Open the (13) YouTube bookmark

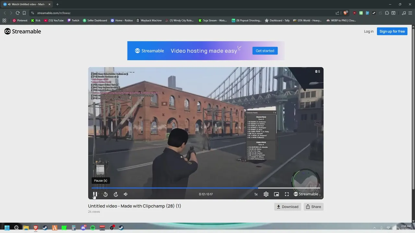pos(54,20)
